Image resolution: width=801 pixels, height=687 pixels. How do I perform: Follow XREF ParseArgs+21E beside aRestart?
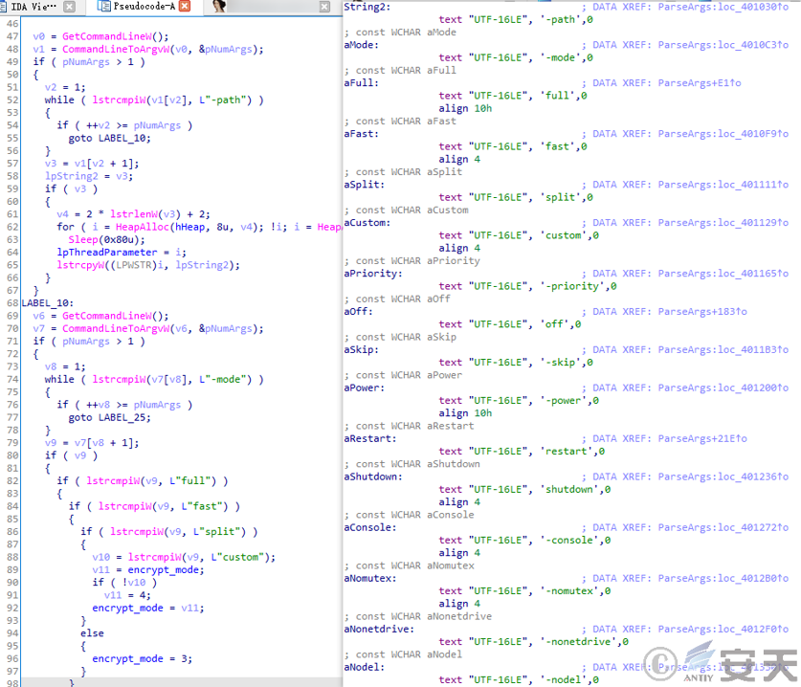click(702, 439)
